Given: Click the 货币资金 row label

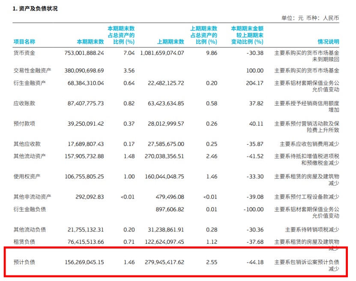Looking at the screenshot, I should 24,53.
